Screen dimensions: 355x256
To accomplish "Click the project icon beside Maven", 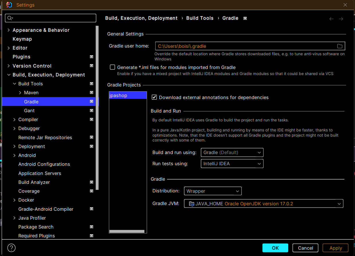I will pyautogui.click(x=92, y=92).
